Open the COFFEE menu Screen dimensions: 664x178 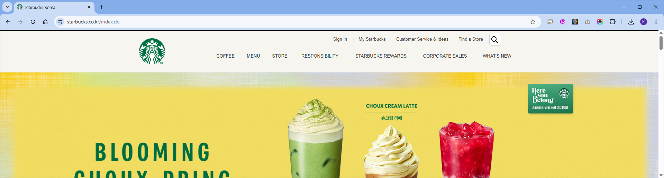225,56
